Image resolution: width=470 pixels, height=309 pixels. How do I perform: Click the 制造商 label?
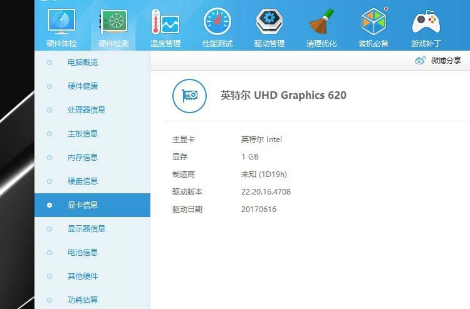click(x=184, y=175)
